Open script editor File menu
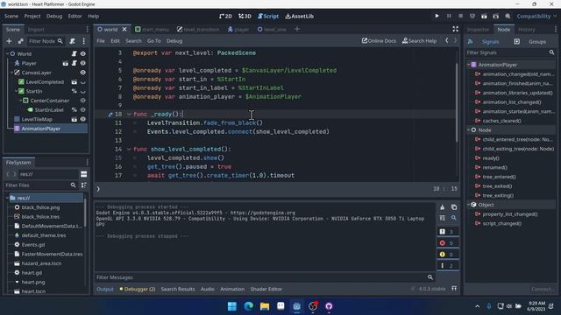 [x=101, y=41]
